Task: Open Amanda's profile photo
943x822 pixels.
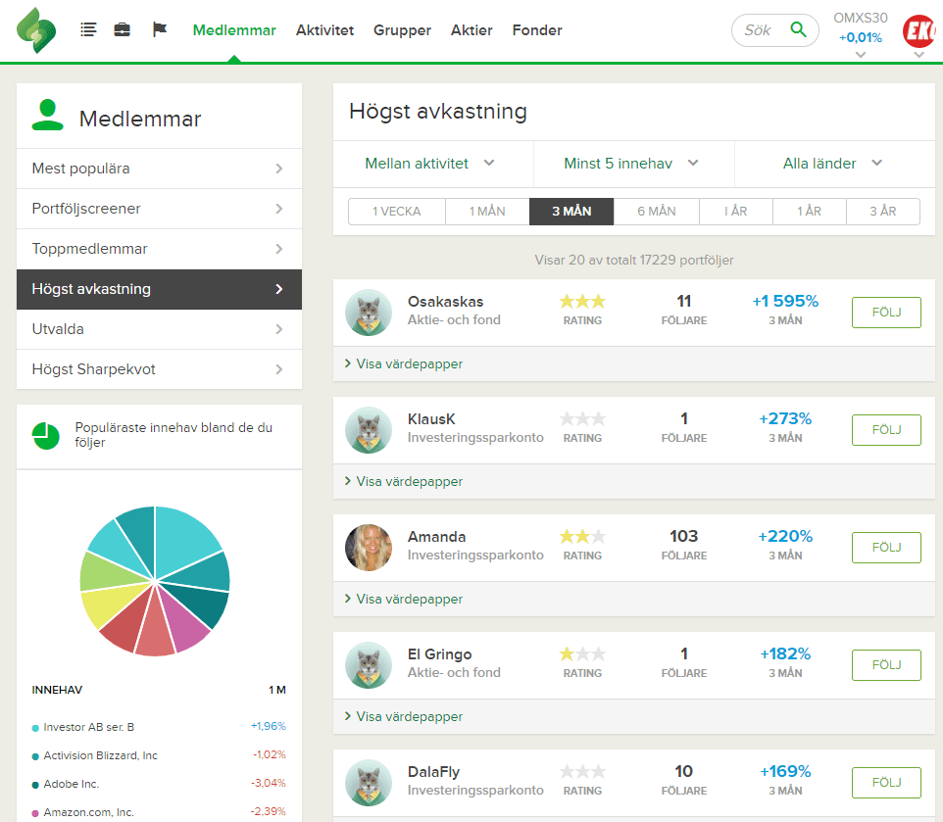Action: click(x=369, y=548)
